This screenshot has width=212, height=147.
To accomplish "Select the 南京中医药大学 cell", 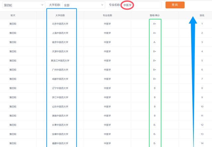I will 60,42.
